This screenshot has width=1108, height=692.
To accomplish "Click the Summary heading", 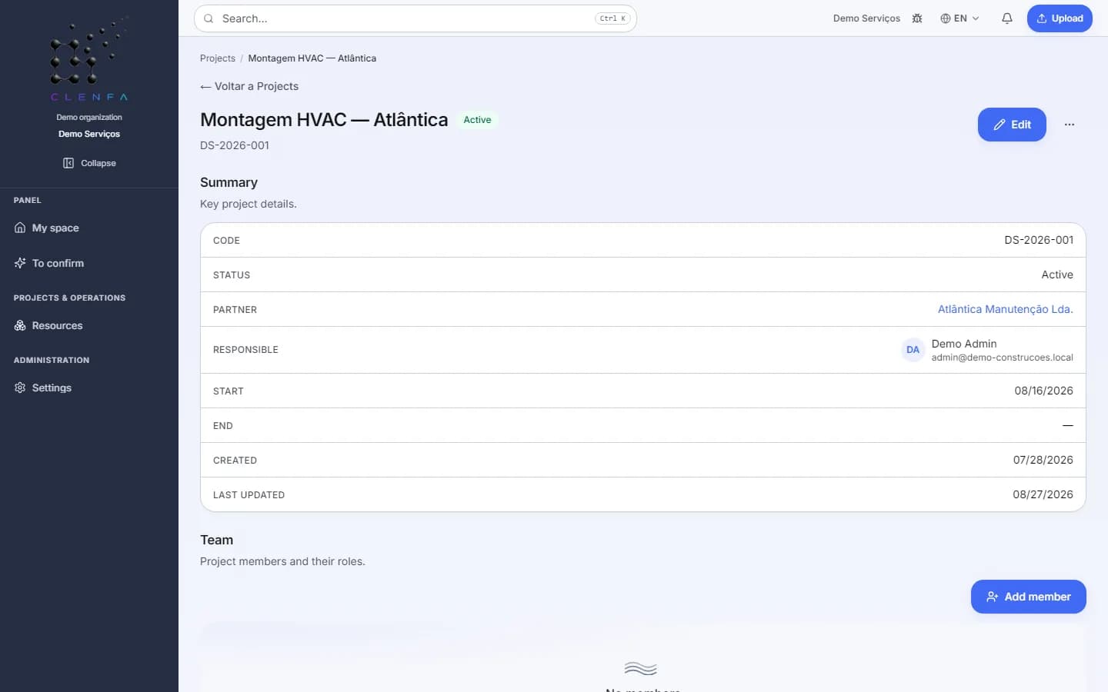I will (x=229, y=182).
